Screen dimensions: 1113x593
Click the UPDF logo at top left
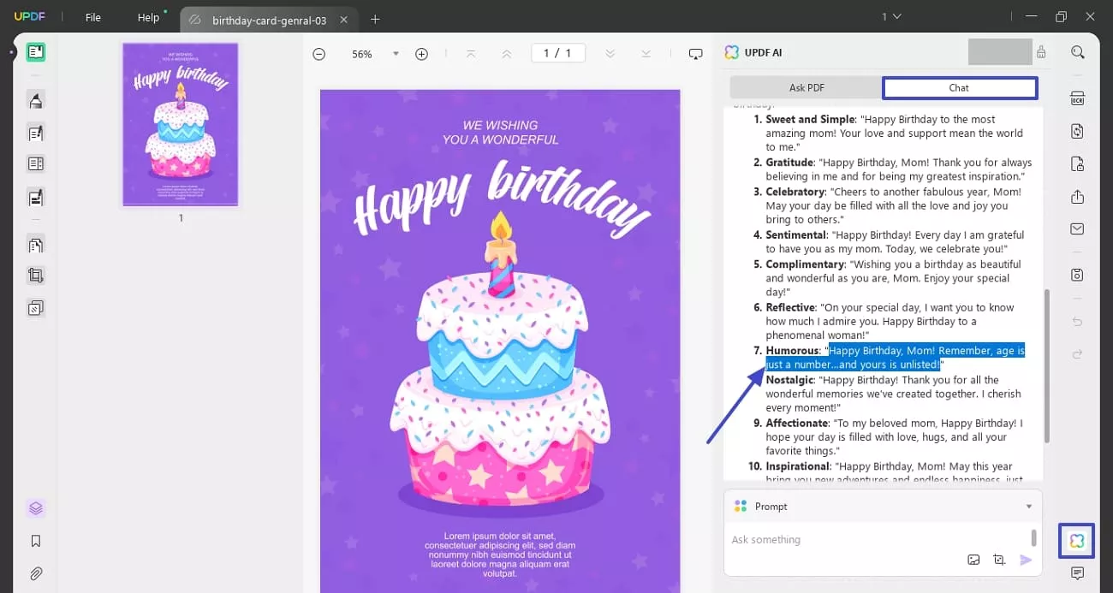pyautogui.click(x=28, y=17)
